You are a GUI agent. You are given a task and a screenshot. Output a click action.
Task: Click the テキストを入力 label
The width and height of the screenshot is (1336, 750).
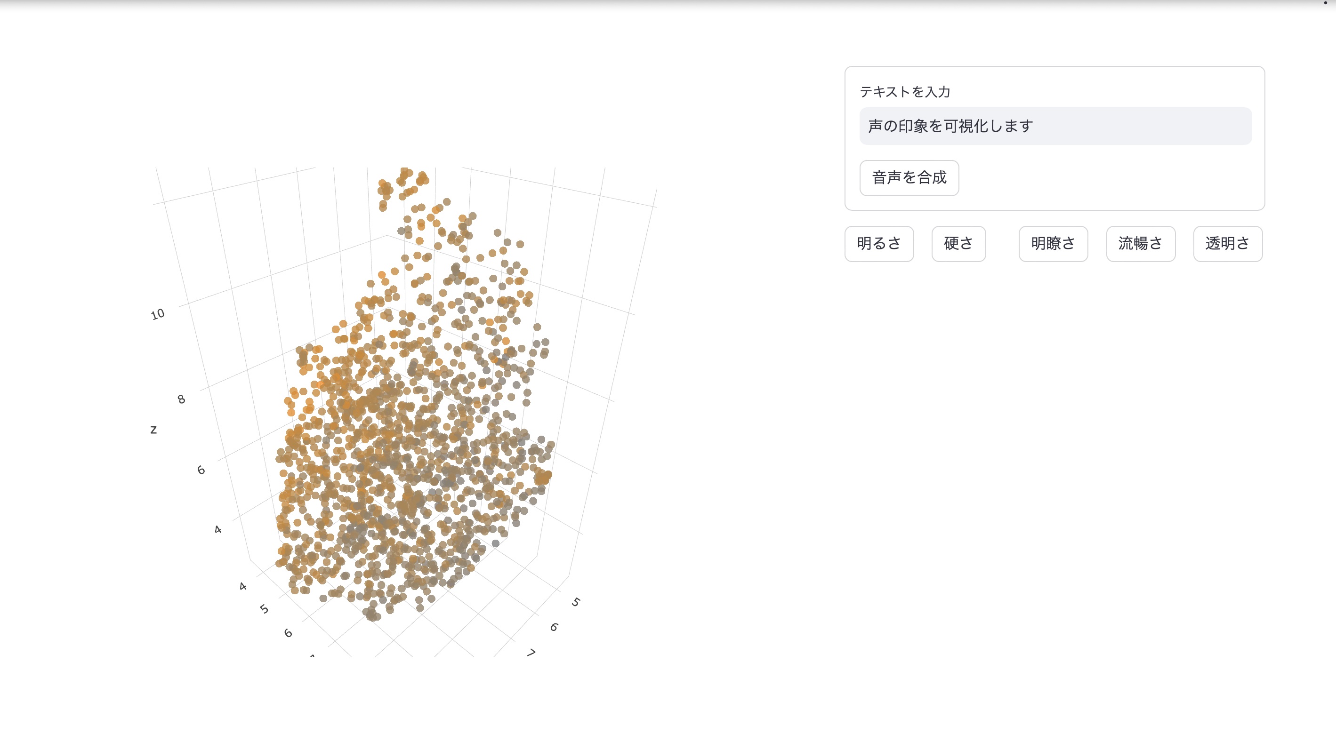pyautogui.click(x=904, y=92)
